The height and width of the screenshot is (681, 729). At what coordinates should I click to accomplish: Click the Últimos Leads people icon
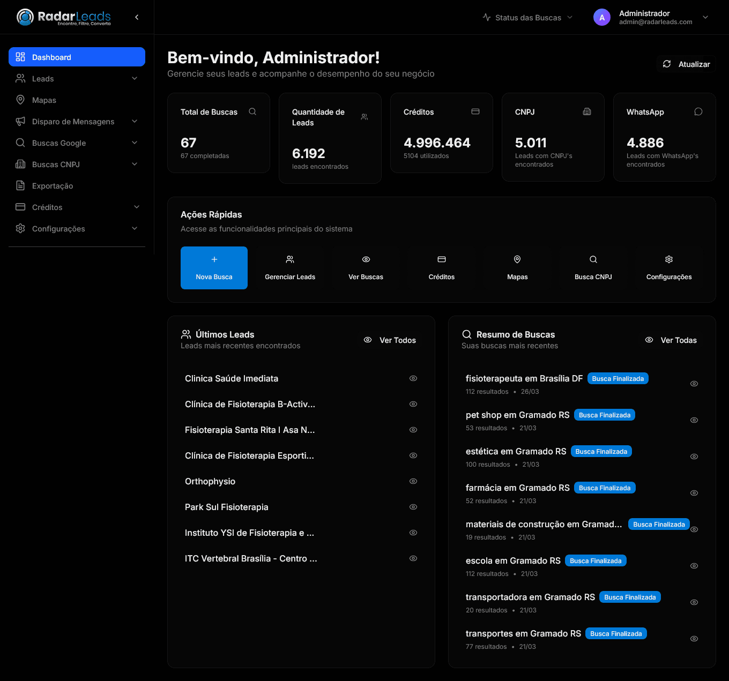click(186, 334)
